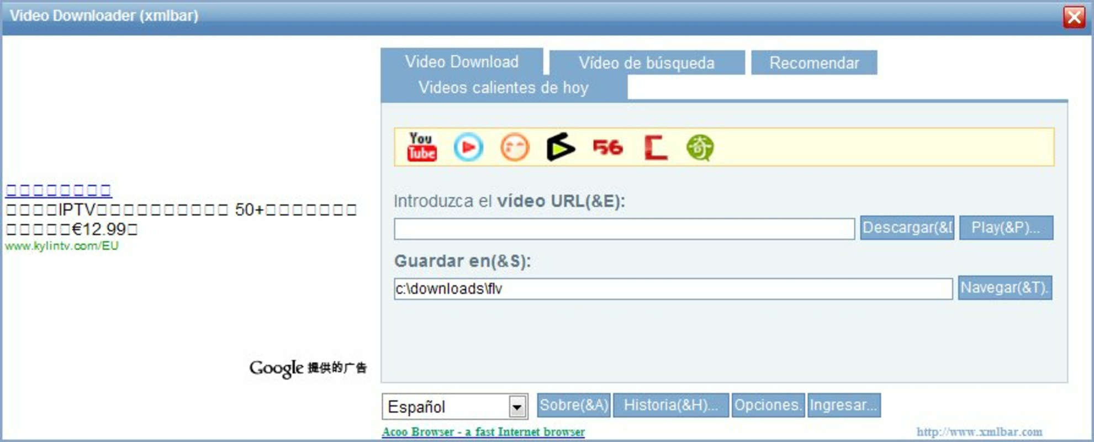Click the Google ads attribution label
The width and height of the screenshot is (1094, 442).
tap(308, 368)
